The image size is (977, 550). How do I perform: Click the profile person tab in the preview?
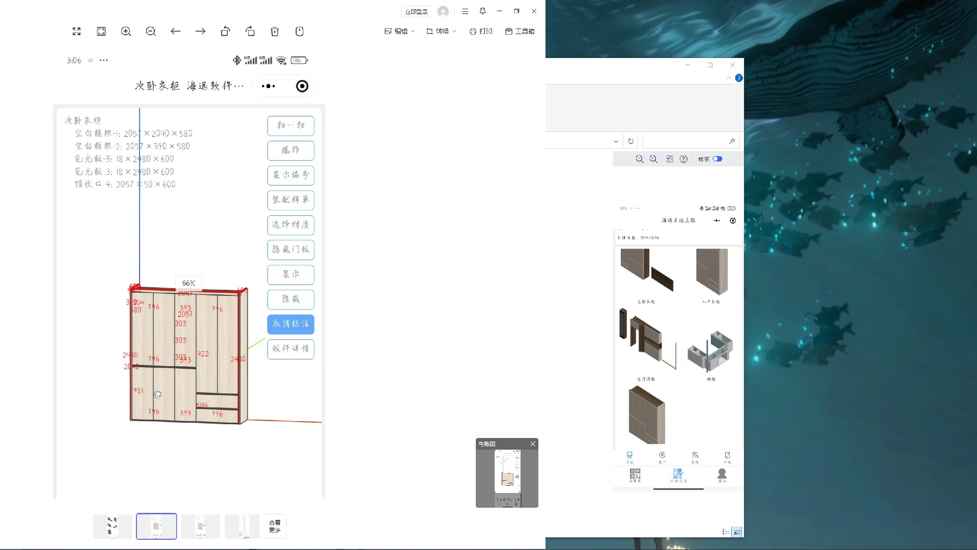point(722,475)
